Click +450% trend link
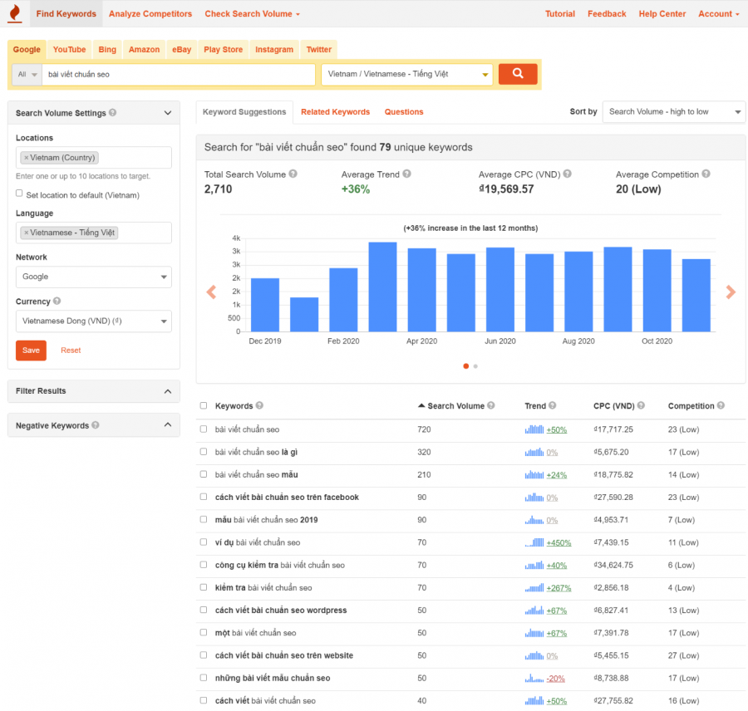Screen dimensions: 748x711 pos(559,542)
